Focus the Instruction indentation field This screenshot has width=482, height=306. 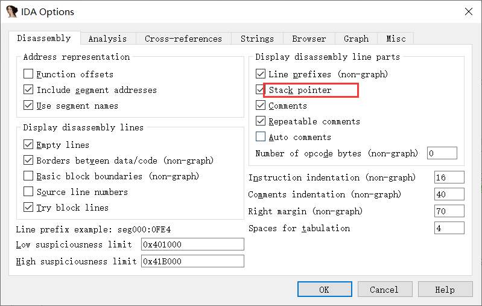(x=449, y=177)
